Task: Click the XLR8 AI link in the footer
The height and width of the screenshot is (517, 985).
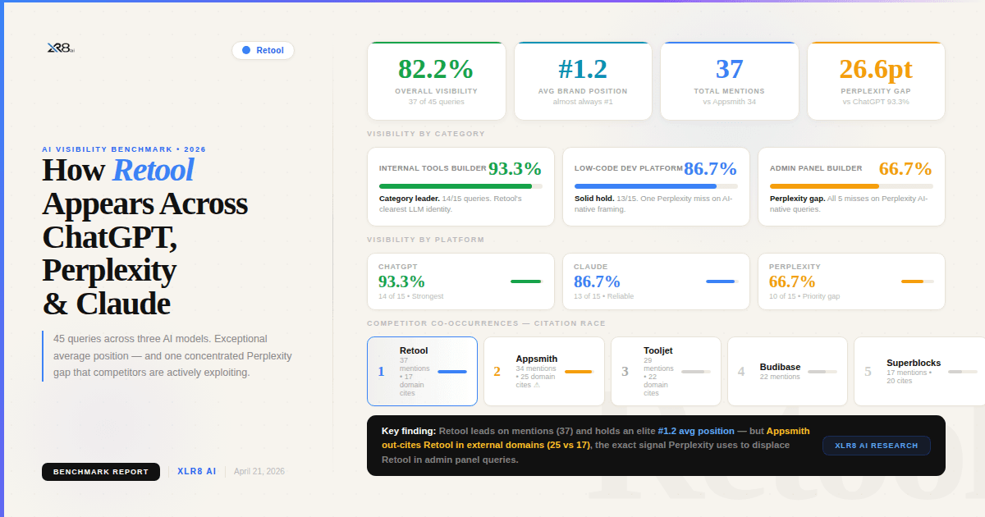Action: pos(197,471)
